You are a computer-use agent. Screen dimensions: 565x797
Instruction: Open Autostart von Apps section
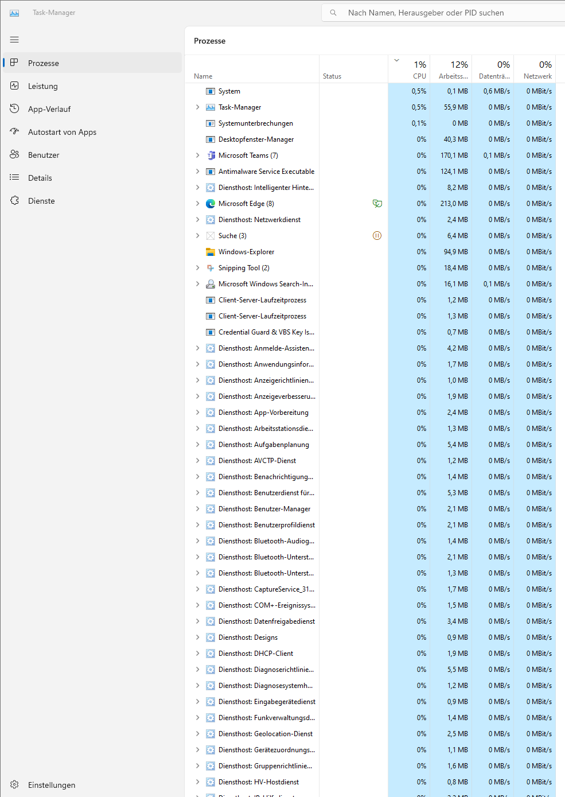tap(14, 131)
